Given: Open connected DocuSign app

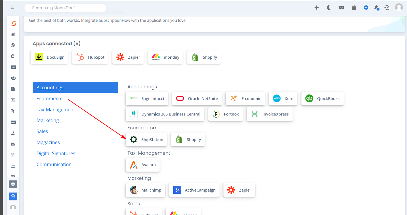Looking at the screenshot, I should pos(50,57).
